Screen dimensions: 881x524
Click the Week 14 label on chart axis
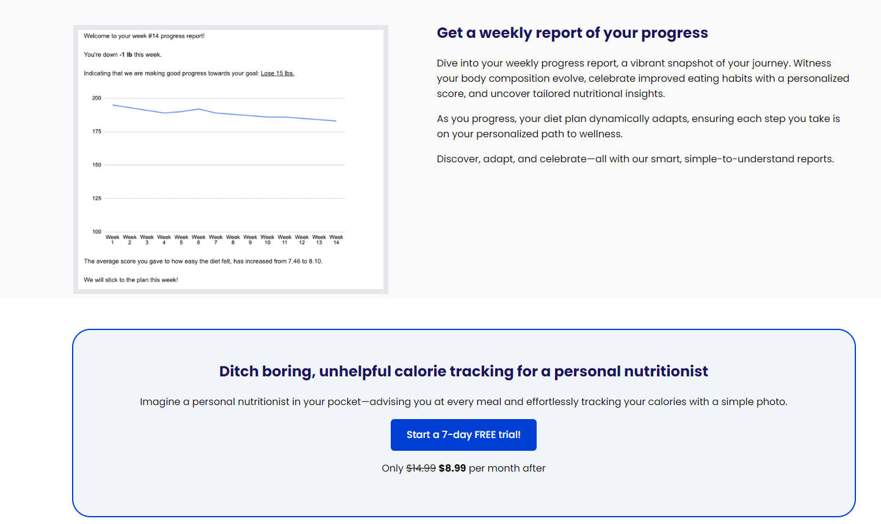(336, 240)
